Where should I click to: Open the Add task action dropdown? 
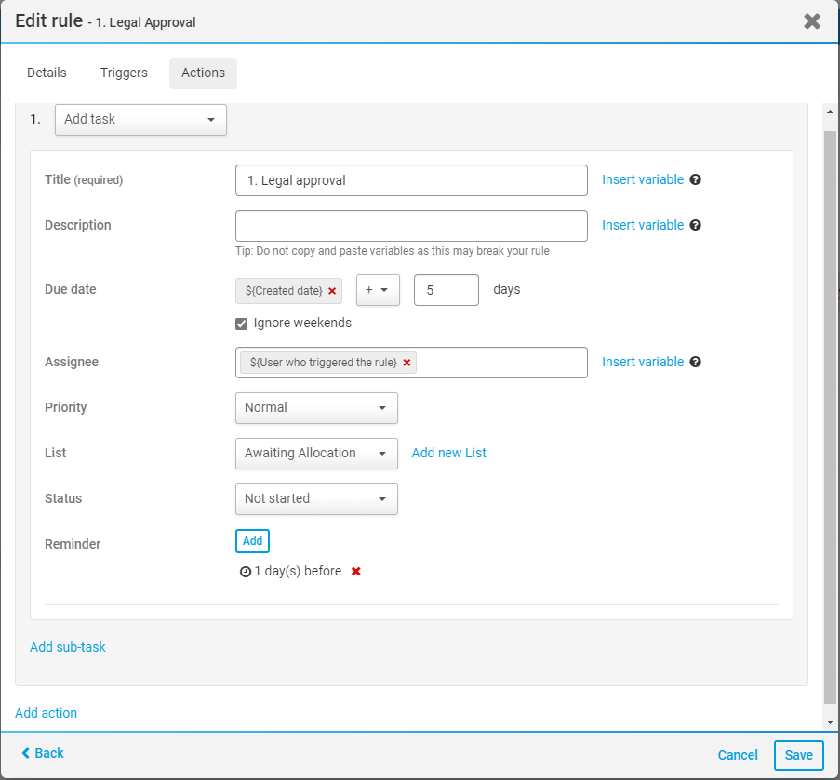[x=140, y=120]
